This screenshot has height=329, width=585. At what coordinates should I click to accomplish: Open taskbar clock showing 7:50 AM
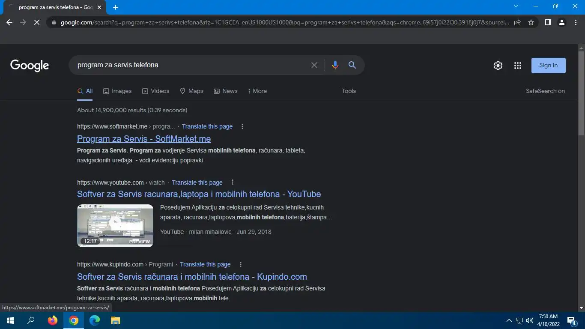pos(549,320)
